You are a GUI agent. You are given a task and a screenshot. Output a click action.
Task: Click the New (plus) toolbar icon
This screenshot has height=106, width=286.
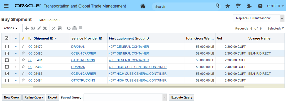click(x=27, y=28)
